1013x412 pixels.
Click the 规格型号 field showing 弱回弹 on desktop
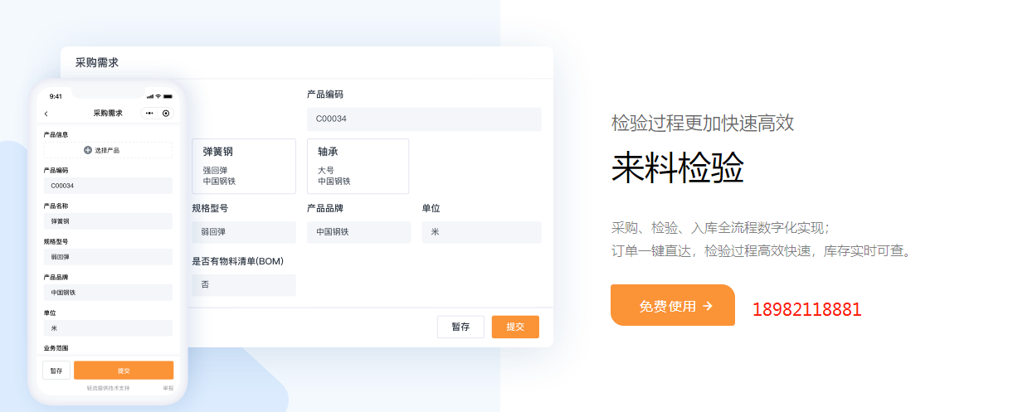[x=244, y=232]
